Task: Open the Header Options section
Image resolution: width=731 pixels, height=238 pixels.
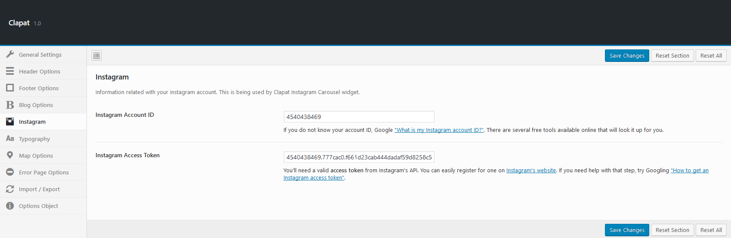Action: point(43,71)
